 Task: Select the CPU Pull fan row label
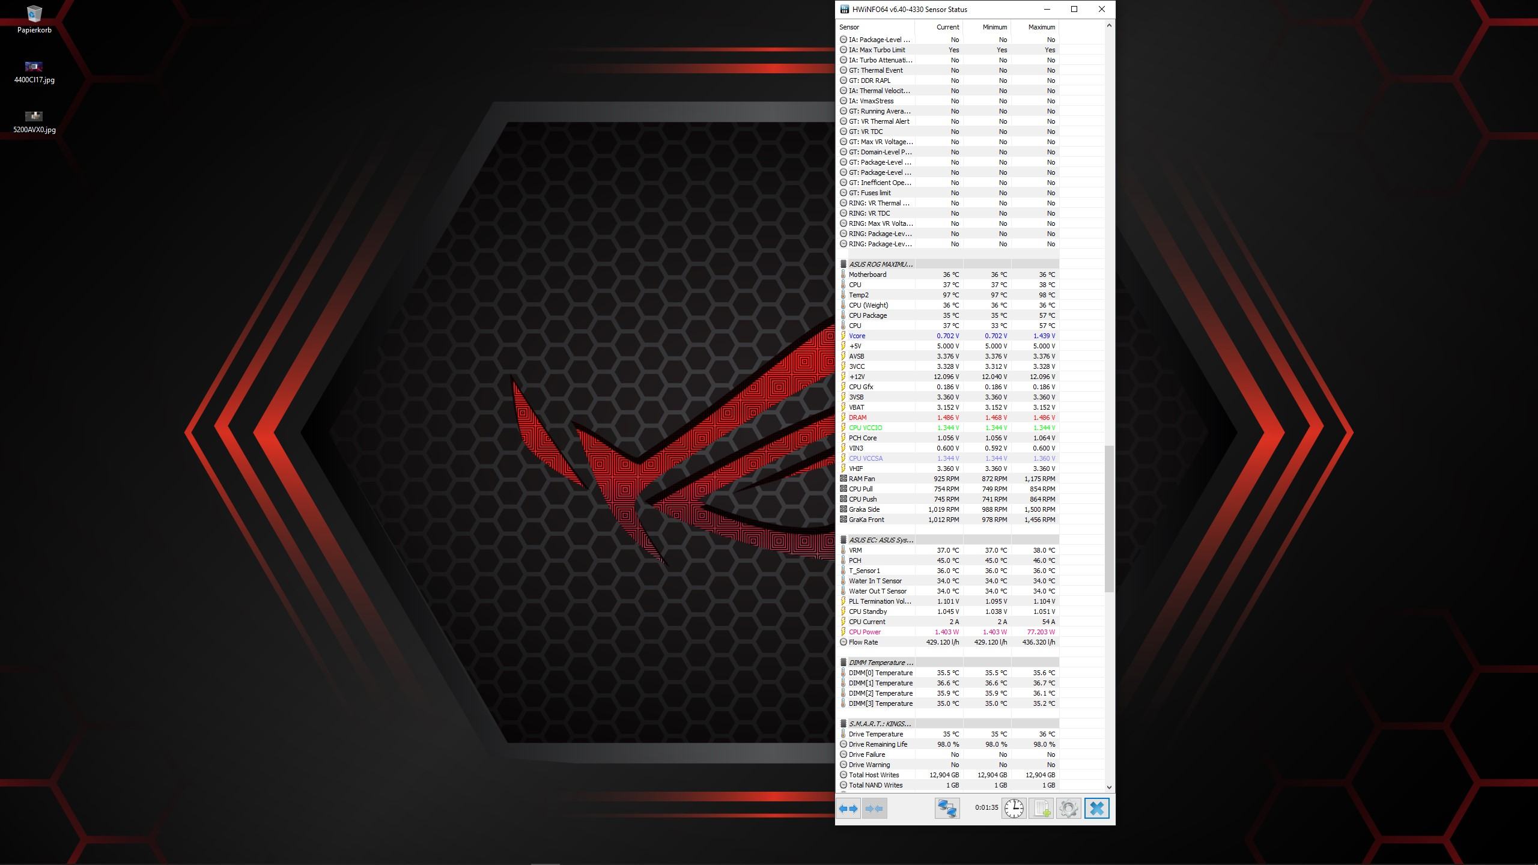coord(861,489)
